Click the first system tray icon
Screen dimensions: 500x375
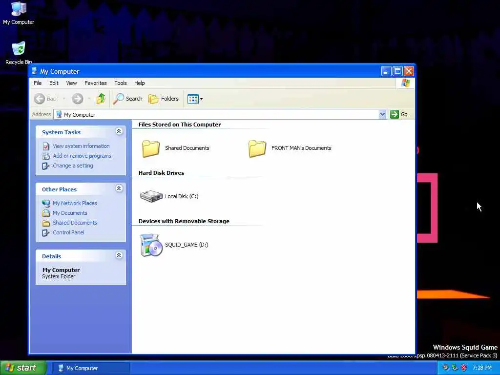click(445, 368)
